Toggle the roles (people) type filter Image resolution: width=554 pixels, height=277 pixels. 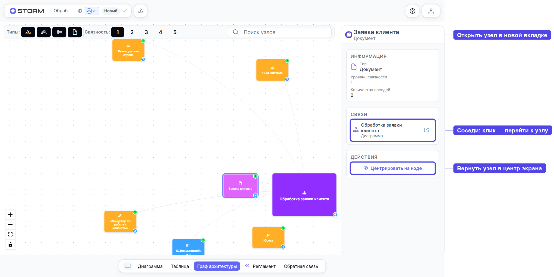[44, 32]
